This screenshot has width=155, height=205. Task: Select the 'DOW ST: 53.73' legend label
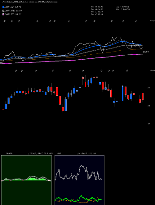[x=13, y=7]
